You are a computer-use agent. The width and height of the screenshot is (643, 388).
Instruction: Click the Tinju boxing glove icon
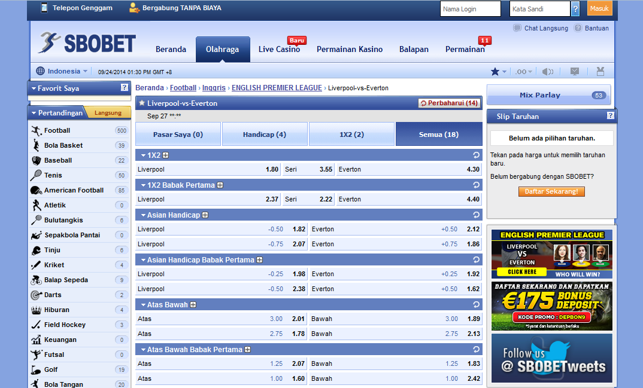[x=37, y=250]
